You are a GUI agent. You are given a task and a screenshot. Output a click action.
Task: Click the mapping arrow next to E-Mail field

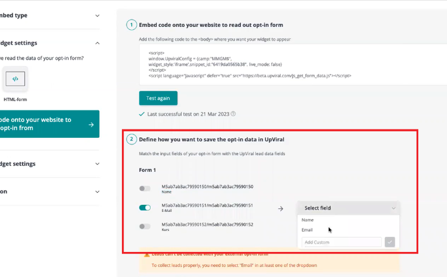tap(280, 209)
